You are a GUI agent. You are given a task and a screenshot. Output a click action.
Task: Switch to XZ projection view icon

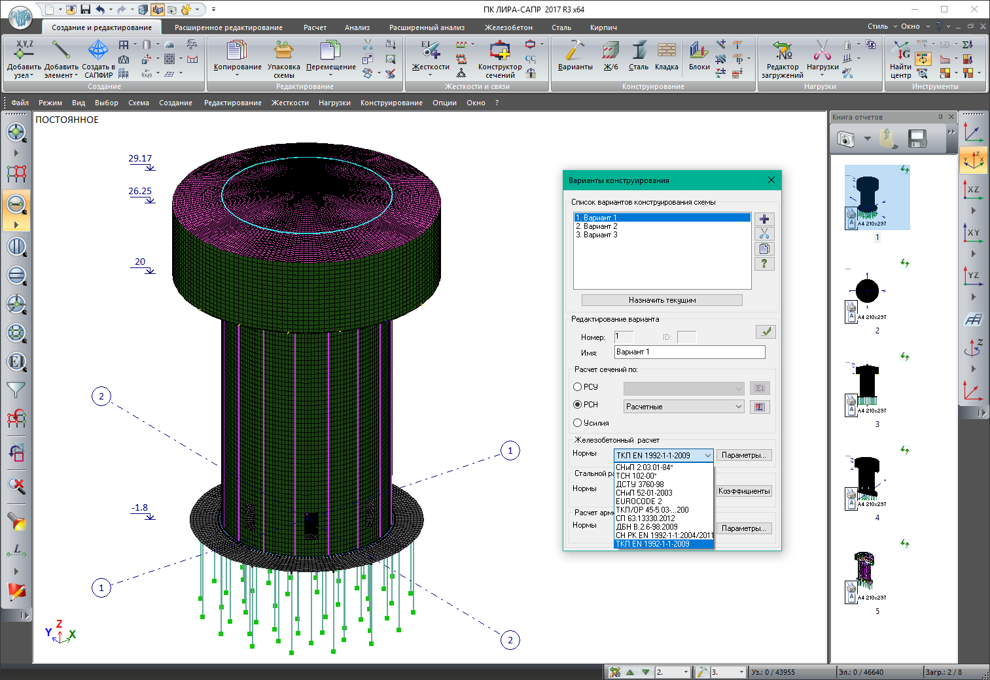973,190
